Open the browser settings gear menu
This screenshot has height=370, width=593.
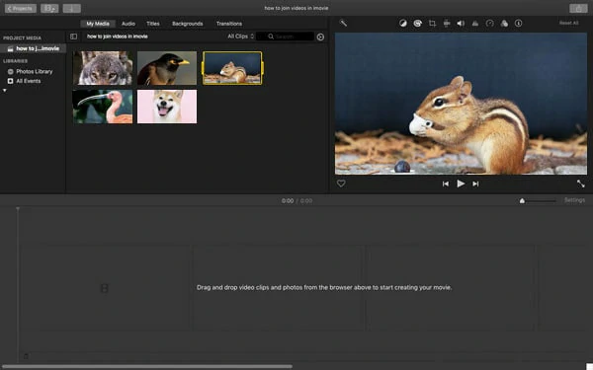click(320, 37)
